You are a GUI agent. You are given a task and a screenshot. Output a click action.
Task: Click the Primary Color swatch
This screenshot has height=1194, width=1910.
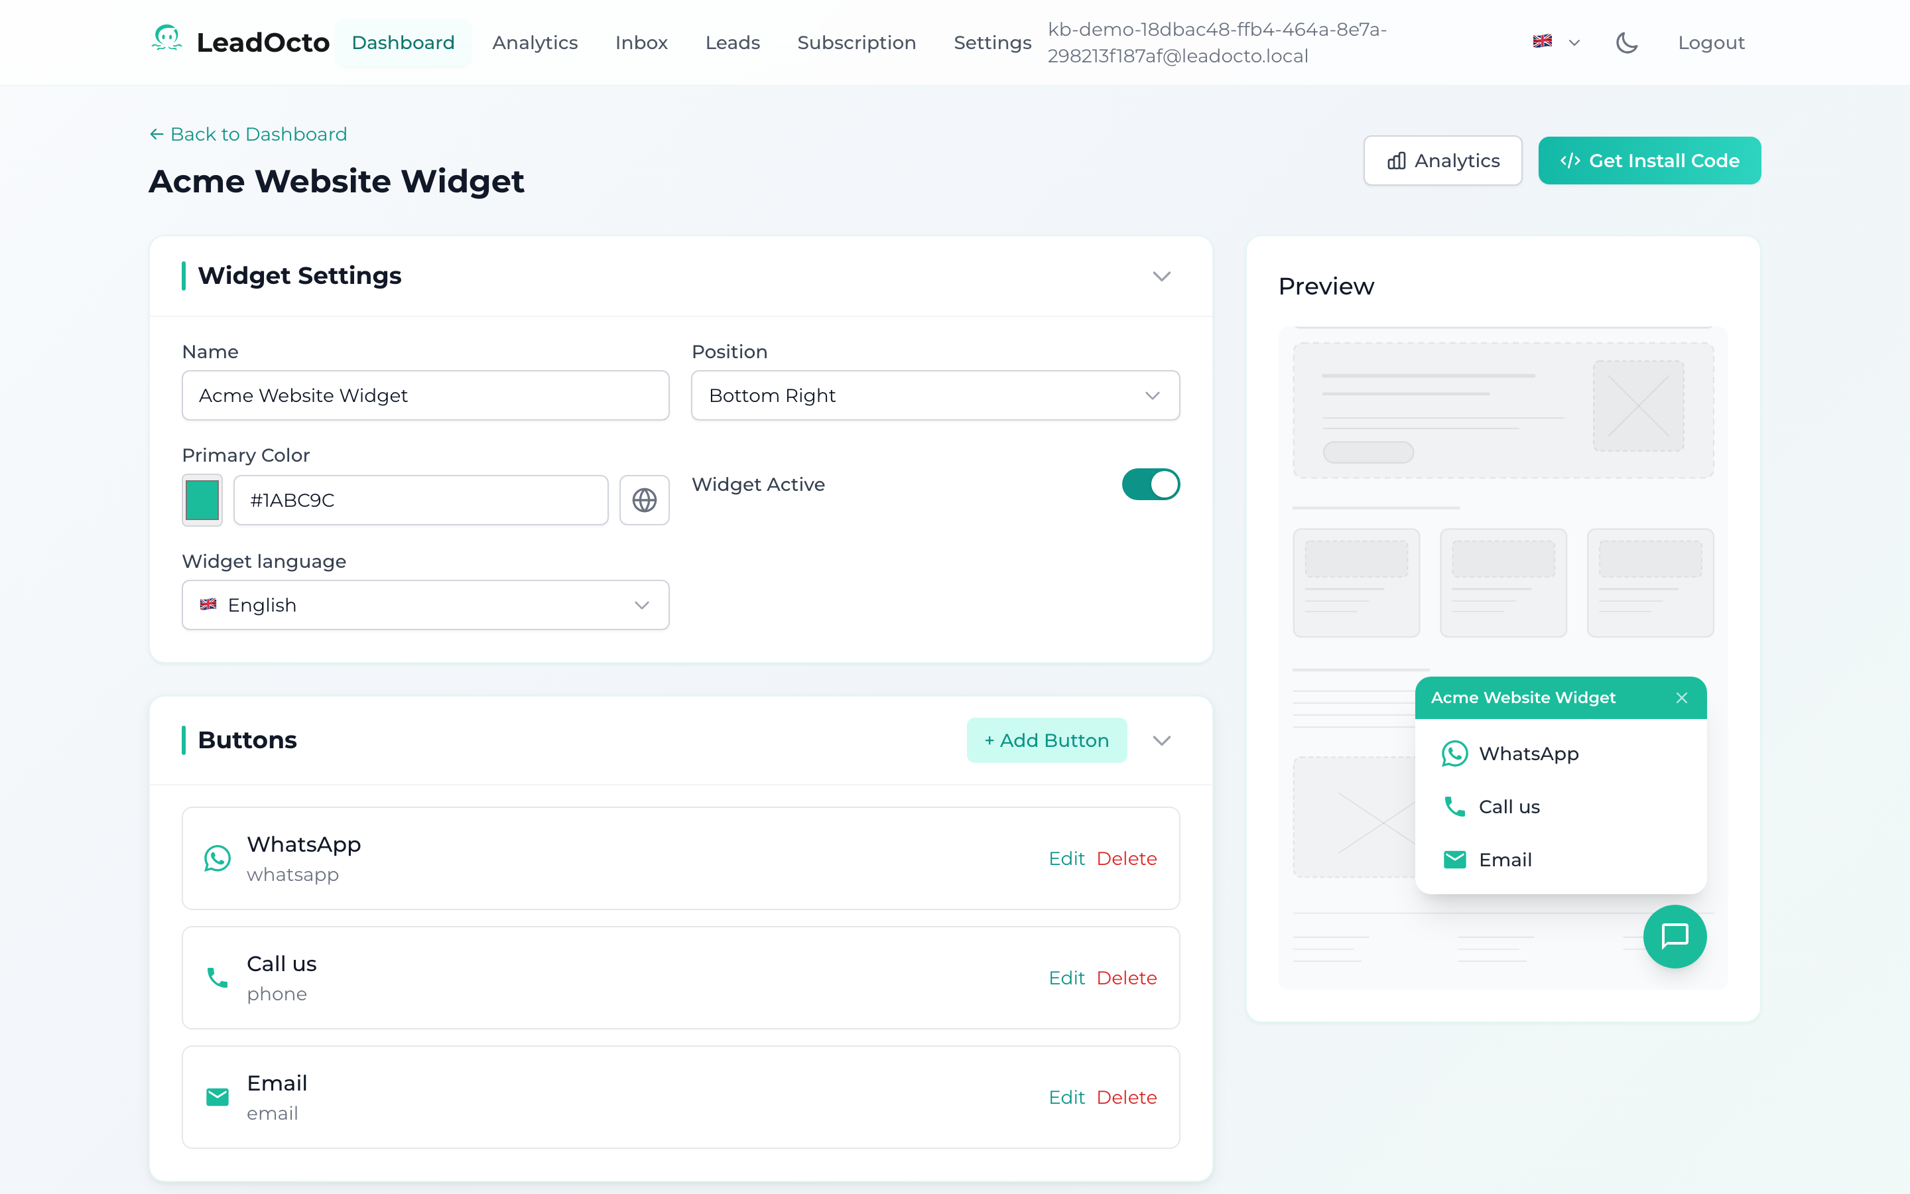[x=202, y=500]
